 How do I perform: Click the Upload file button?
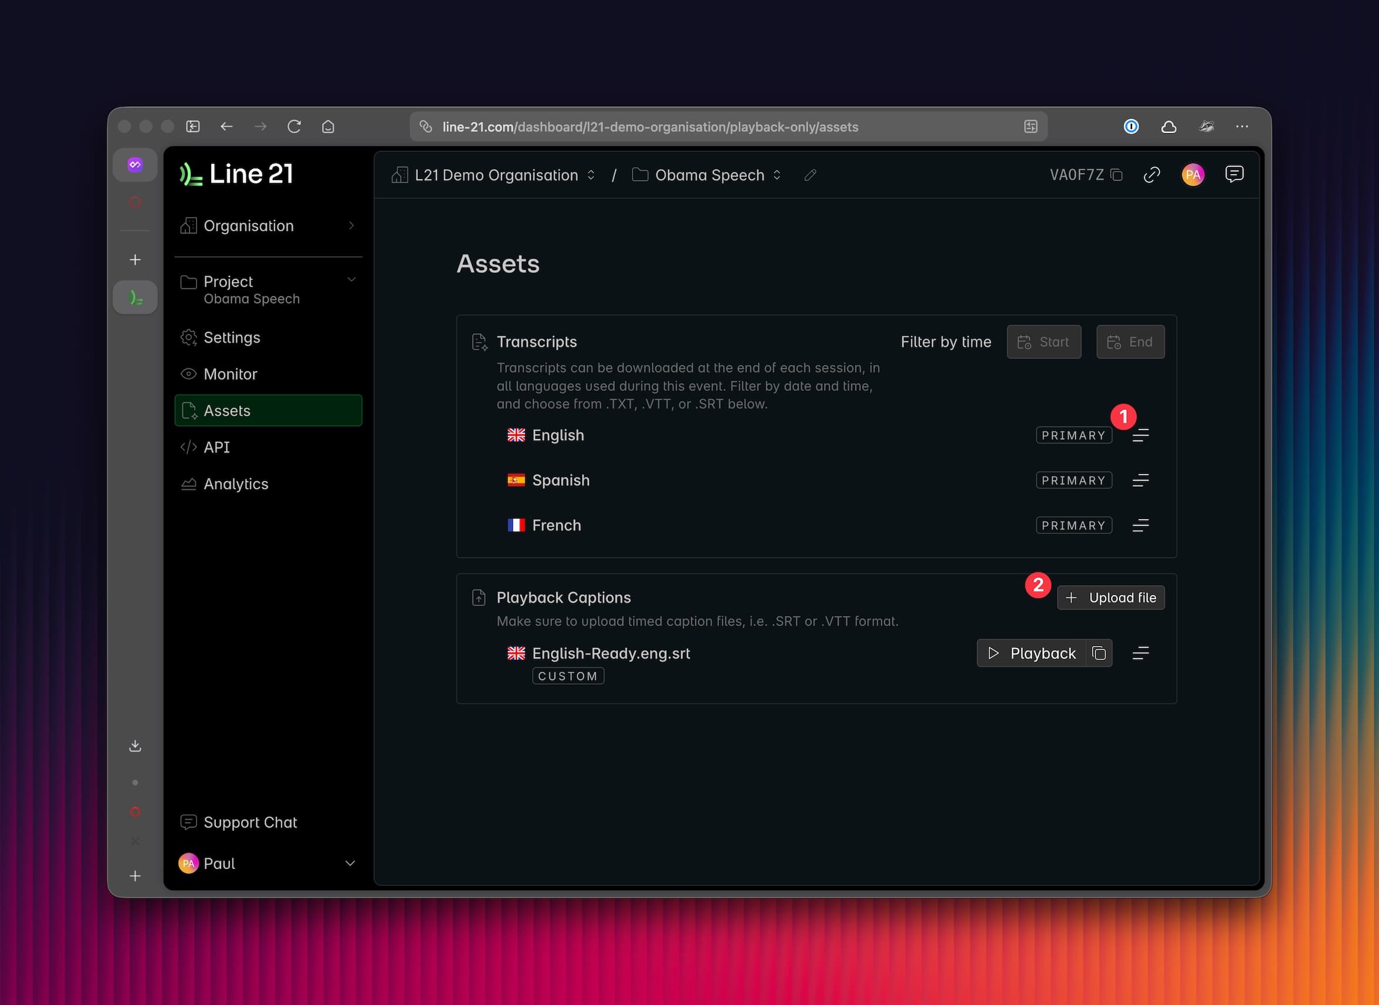[x=1110, y=598]
